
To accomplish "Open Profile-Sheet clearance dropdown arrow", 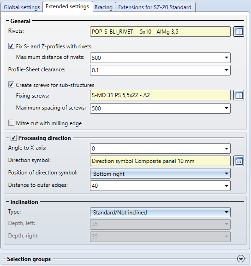I will tap(227, 70).
